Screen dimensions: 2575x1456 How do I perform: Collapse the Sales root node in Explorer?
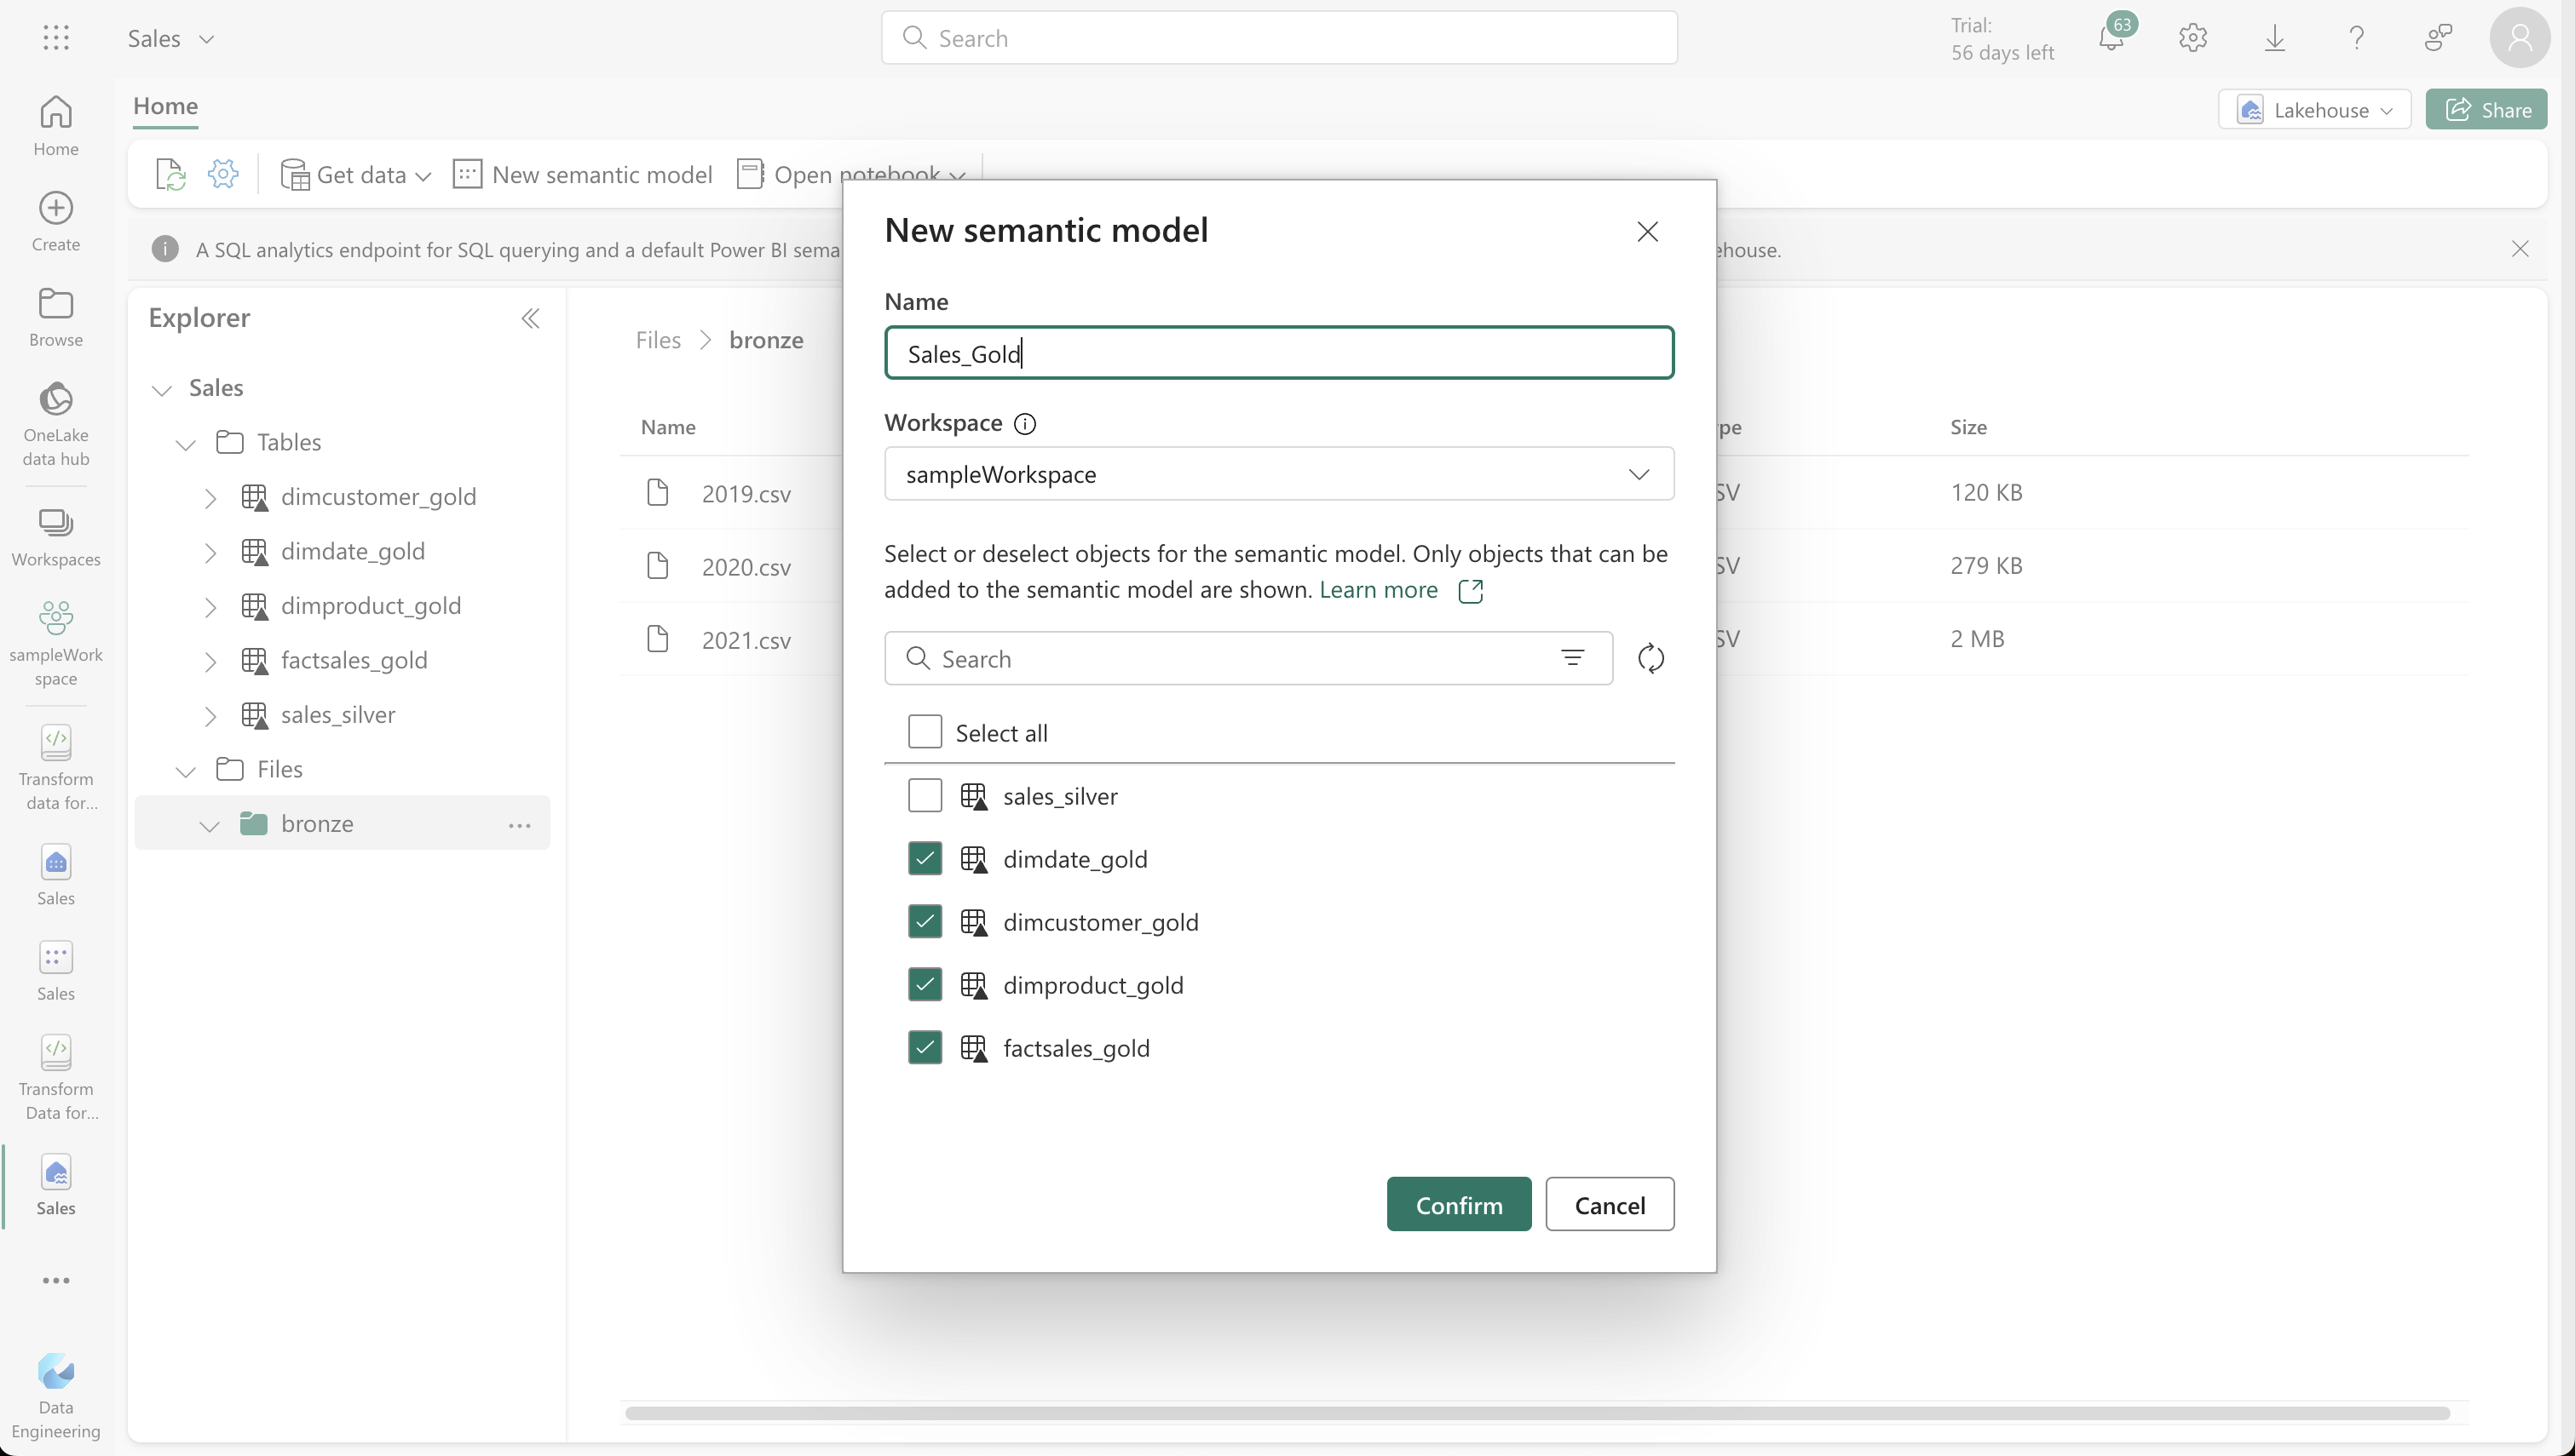[162, 389]
